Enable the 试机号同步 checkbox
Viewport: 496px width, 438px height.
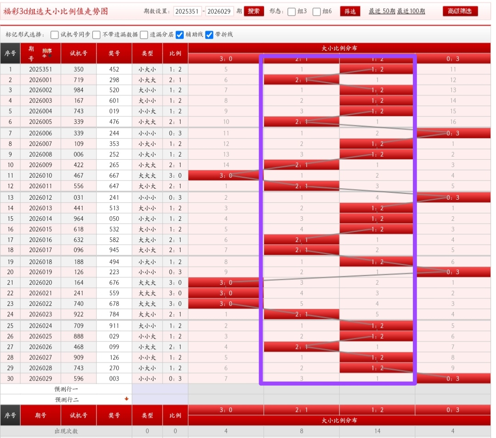tap(55, 35)
